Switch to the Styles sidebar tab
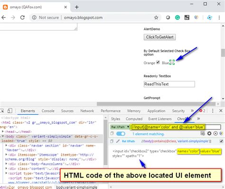The image size is (225, 189). [115, 119]
